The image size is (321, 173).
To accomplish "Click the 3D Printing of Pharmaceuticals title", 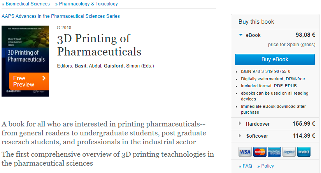I will (99, 45).
